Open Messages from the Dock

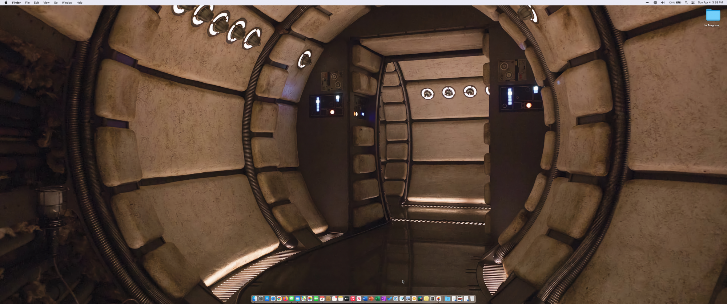(292, 299)
